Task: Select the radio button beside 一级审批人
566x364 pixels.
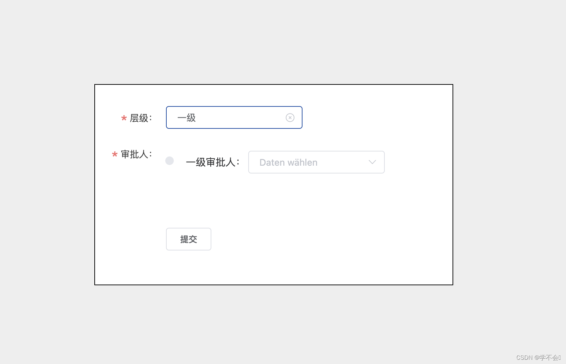Action: click(170, 161)
